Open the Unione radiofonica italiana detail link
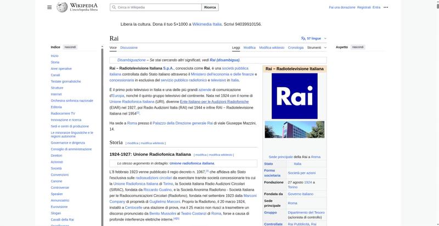 click(x=192, y=163)
